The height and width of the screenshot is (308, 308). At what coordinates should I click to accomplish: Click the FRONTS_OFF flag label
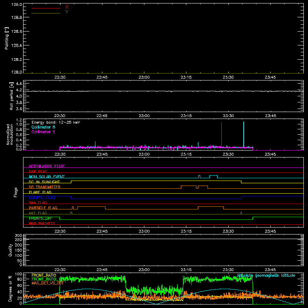40,218
